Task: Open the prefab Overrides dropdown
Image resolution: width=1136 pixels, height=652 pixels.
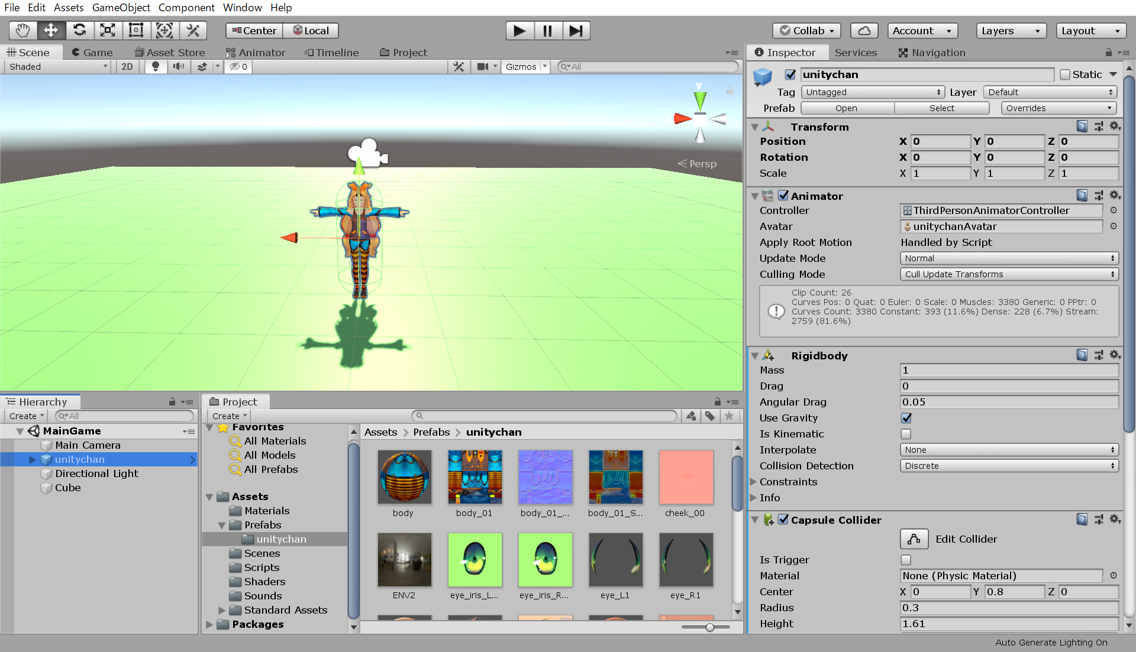Action: pos(1058,108)
